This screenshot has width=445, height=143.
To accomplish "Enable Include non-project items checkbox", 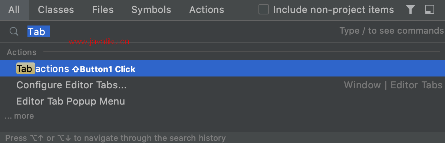I will pos(263,10).
